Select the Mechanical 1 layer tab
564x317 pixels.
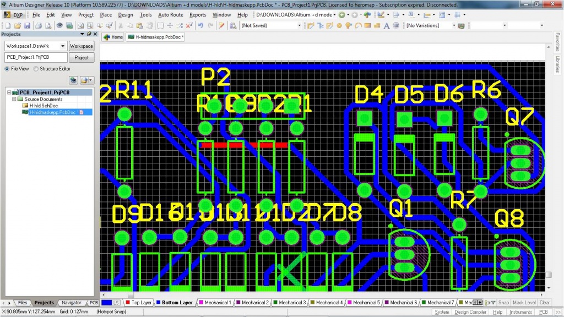[215, 303]
